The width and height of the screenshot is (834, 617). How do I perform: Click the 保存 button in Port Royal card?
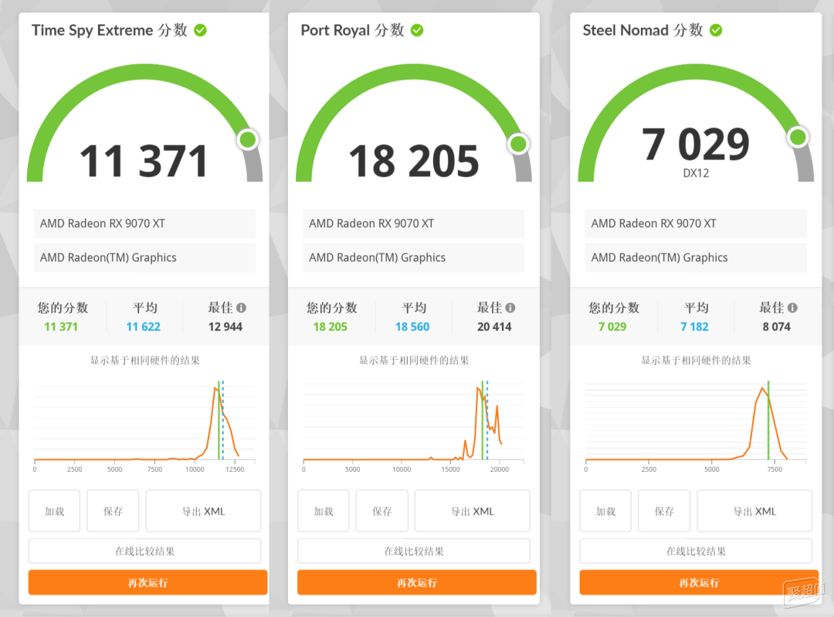(382, 510)
